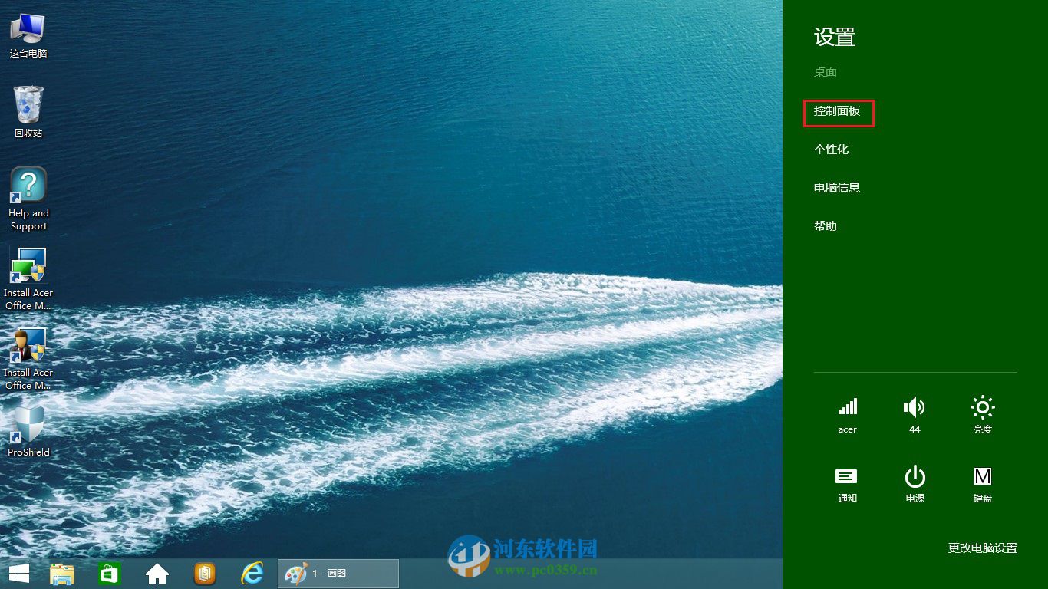Click the Start button on the taskbar
The height and width of the screenshot is (589, 1048).
(x=18, y=573)
